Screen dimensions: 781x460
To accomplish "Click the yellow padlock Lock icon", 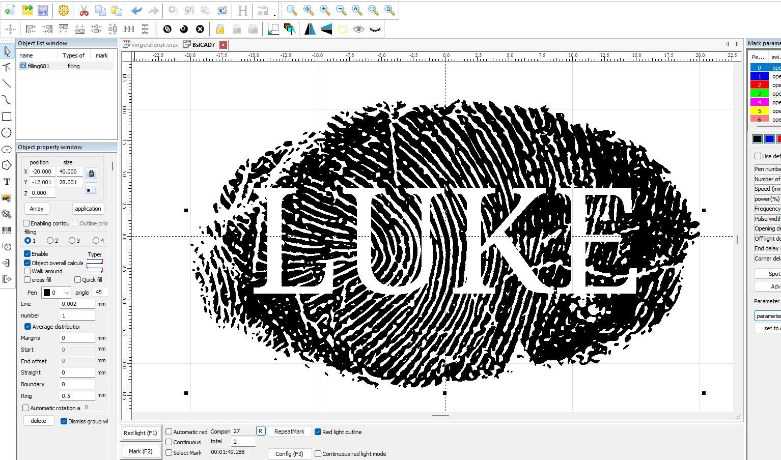I will pos(220,29).
